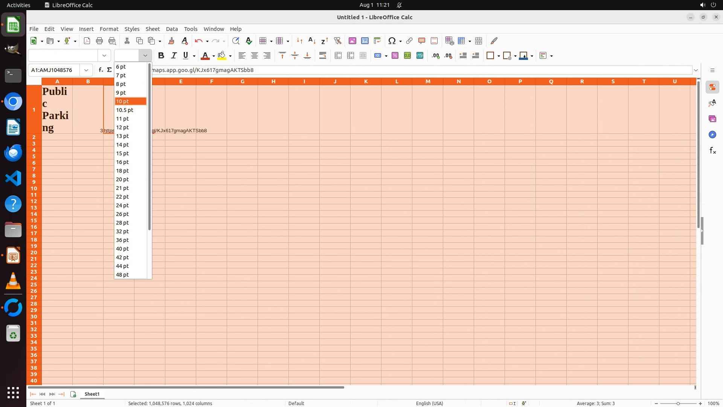Click the zoom slider in status bar
This screenshot has width=723, height=407.
point(678,403)
